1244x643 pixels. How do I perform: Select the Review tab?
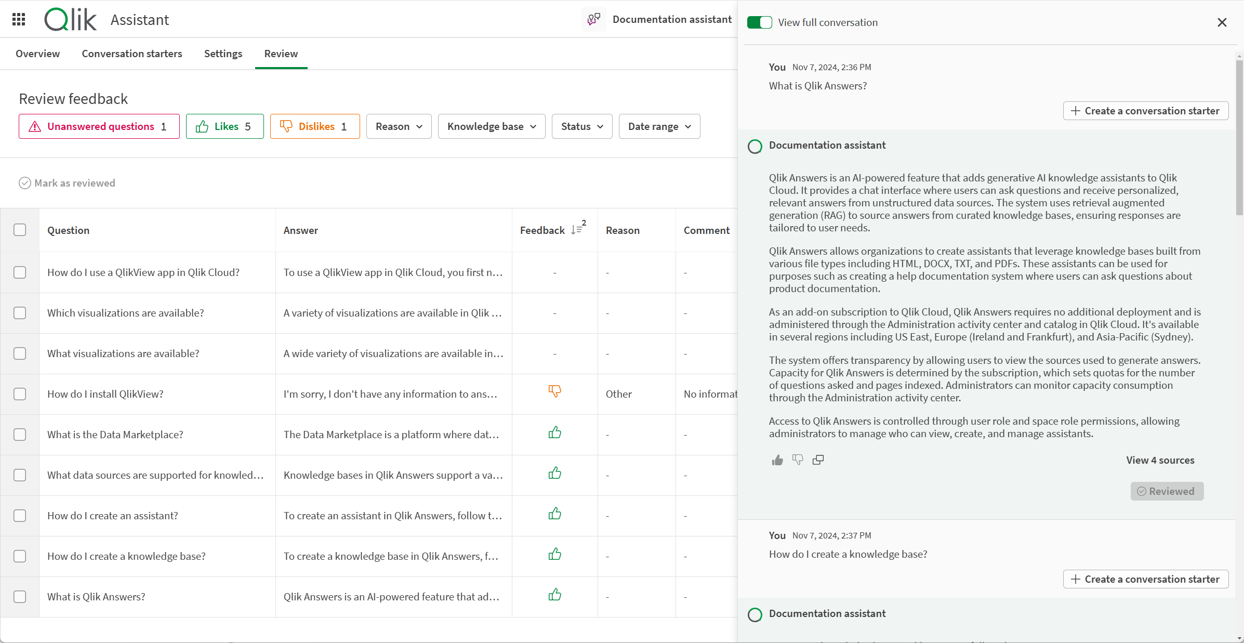pos(281,54)
